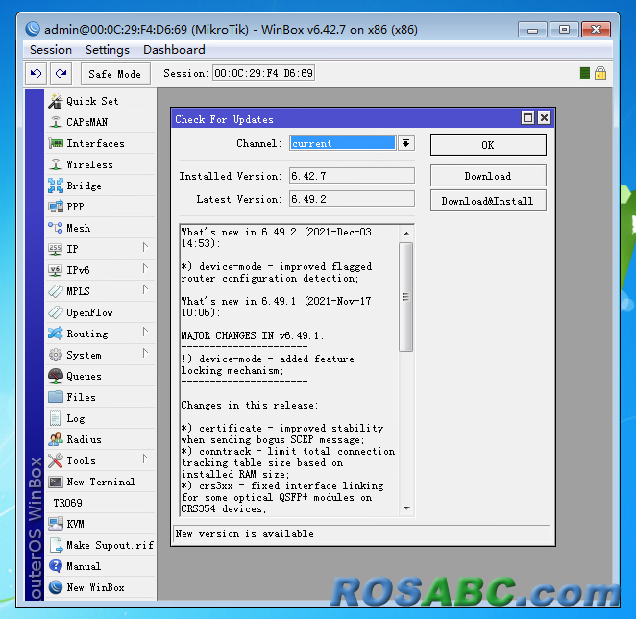Screen dimensions: 636x619
Task: Click the Routing arrows icon
Action: click(56, 334)
